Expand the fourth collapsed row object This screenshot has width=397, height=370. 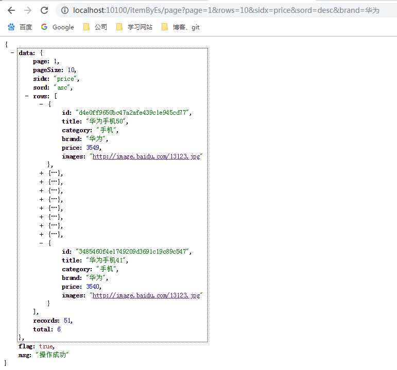pyautogui.click(x=41, y=190)
